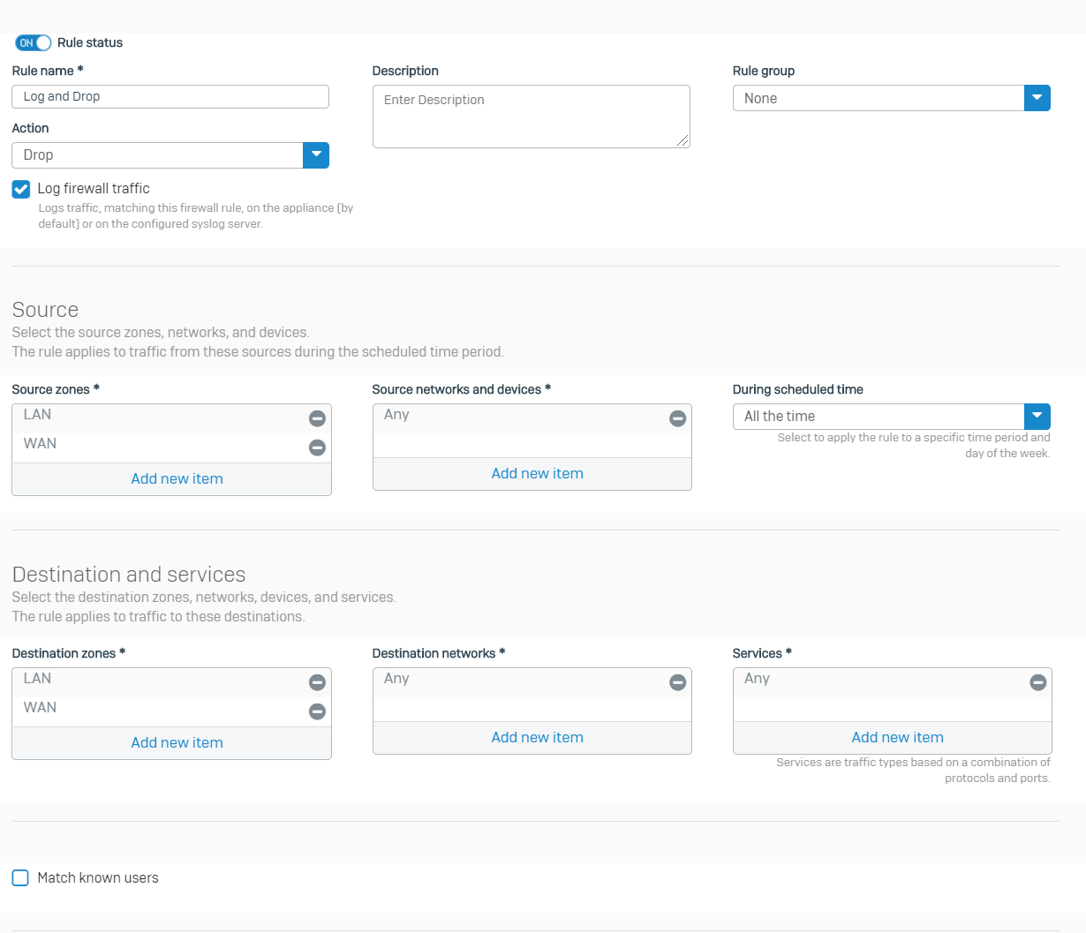Select WAN entry in Source zones

click(x=171, y=448)
